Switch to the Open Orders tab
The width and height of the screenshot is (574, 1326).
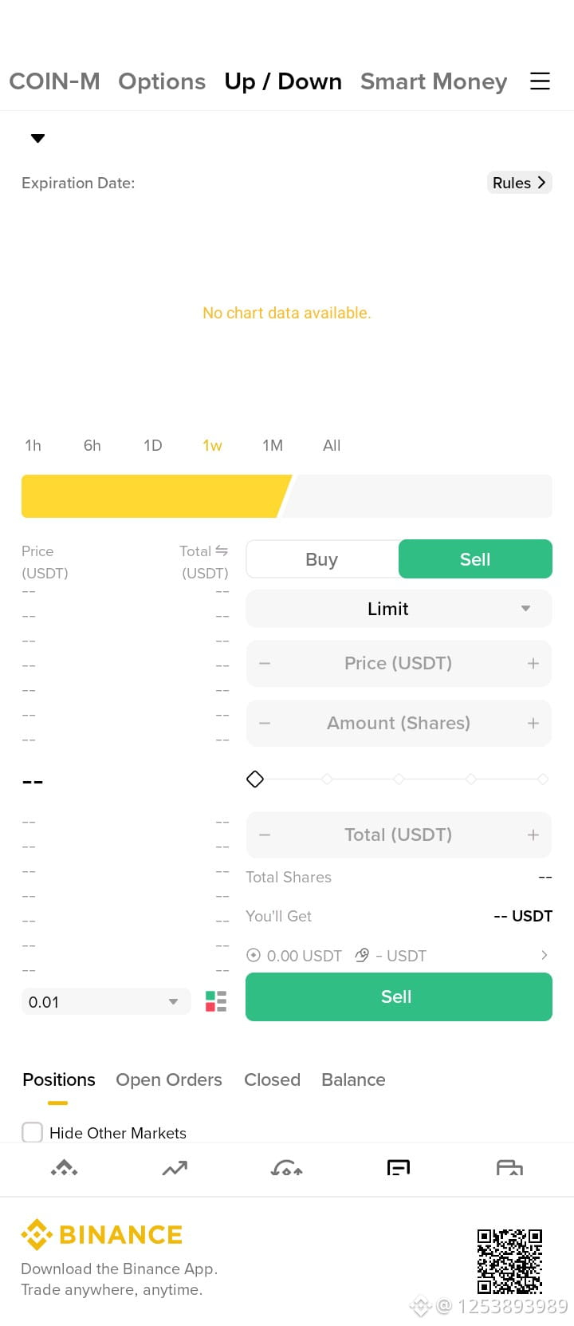[x=169, y=1079]
